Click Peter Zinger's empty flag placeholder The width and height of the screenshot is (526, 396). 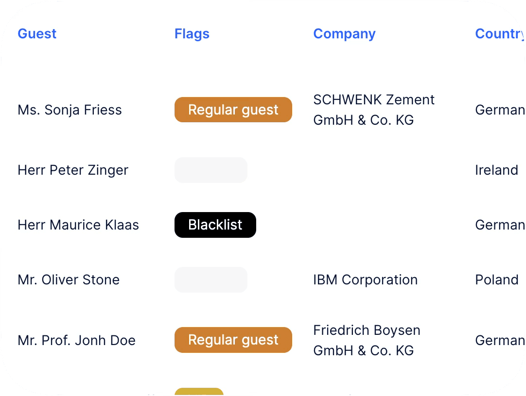[x=211, y=170]
